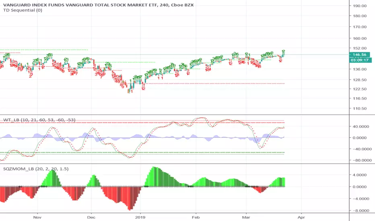The image size is (375, 221).
Task: Click the Feb label on the time axis
Action: pos(196,217)
